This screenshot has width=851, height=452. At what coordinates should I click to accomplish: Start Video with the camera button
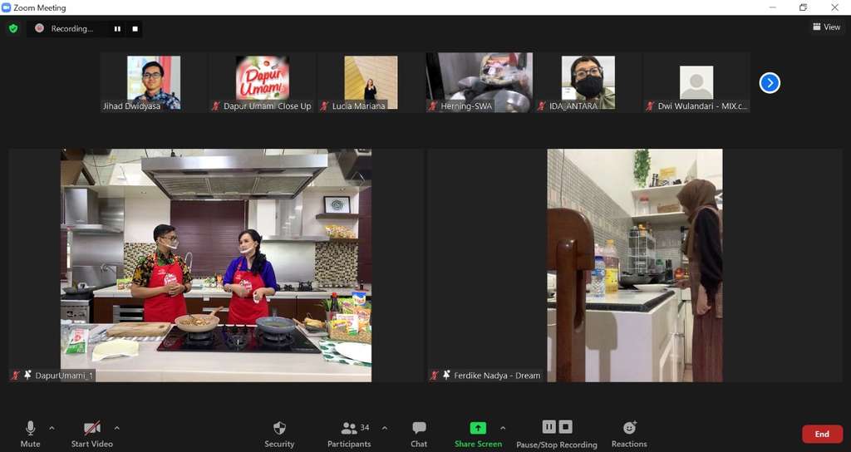coord(91,434)
